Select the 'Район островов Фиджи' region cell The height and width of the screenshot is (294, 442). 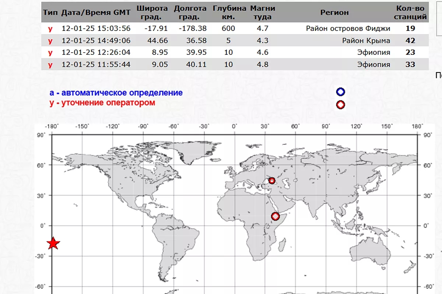pyautogui.click(x=348, y=28)
